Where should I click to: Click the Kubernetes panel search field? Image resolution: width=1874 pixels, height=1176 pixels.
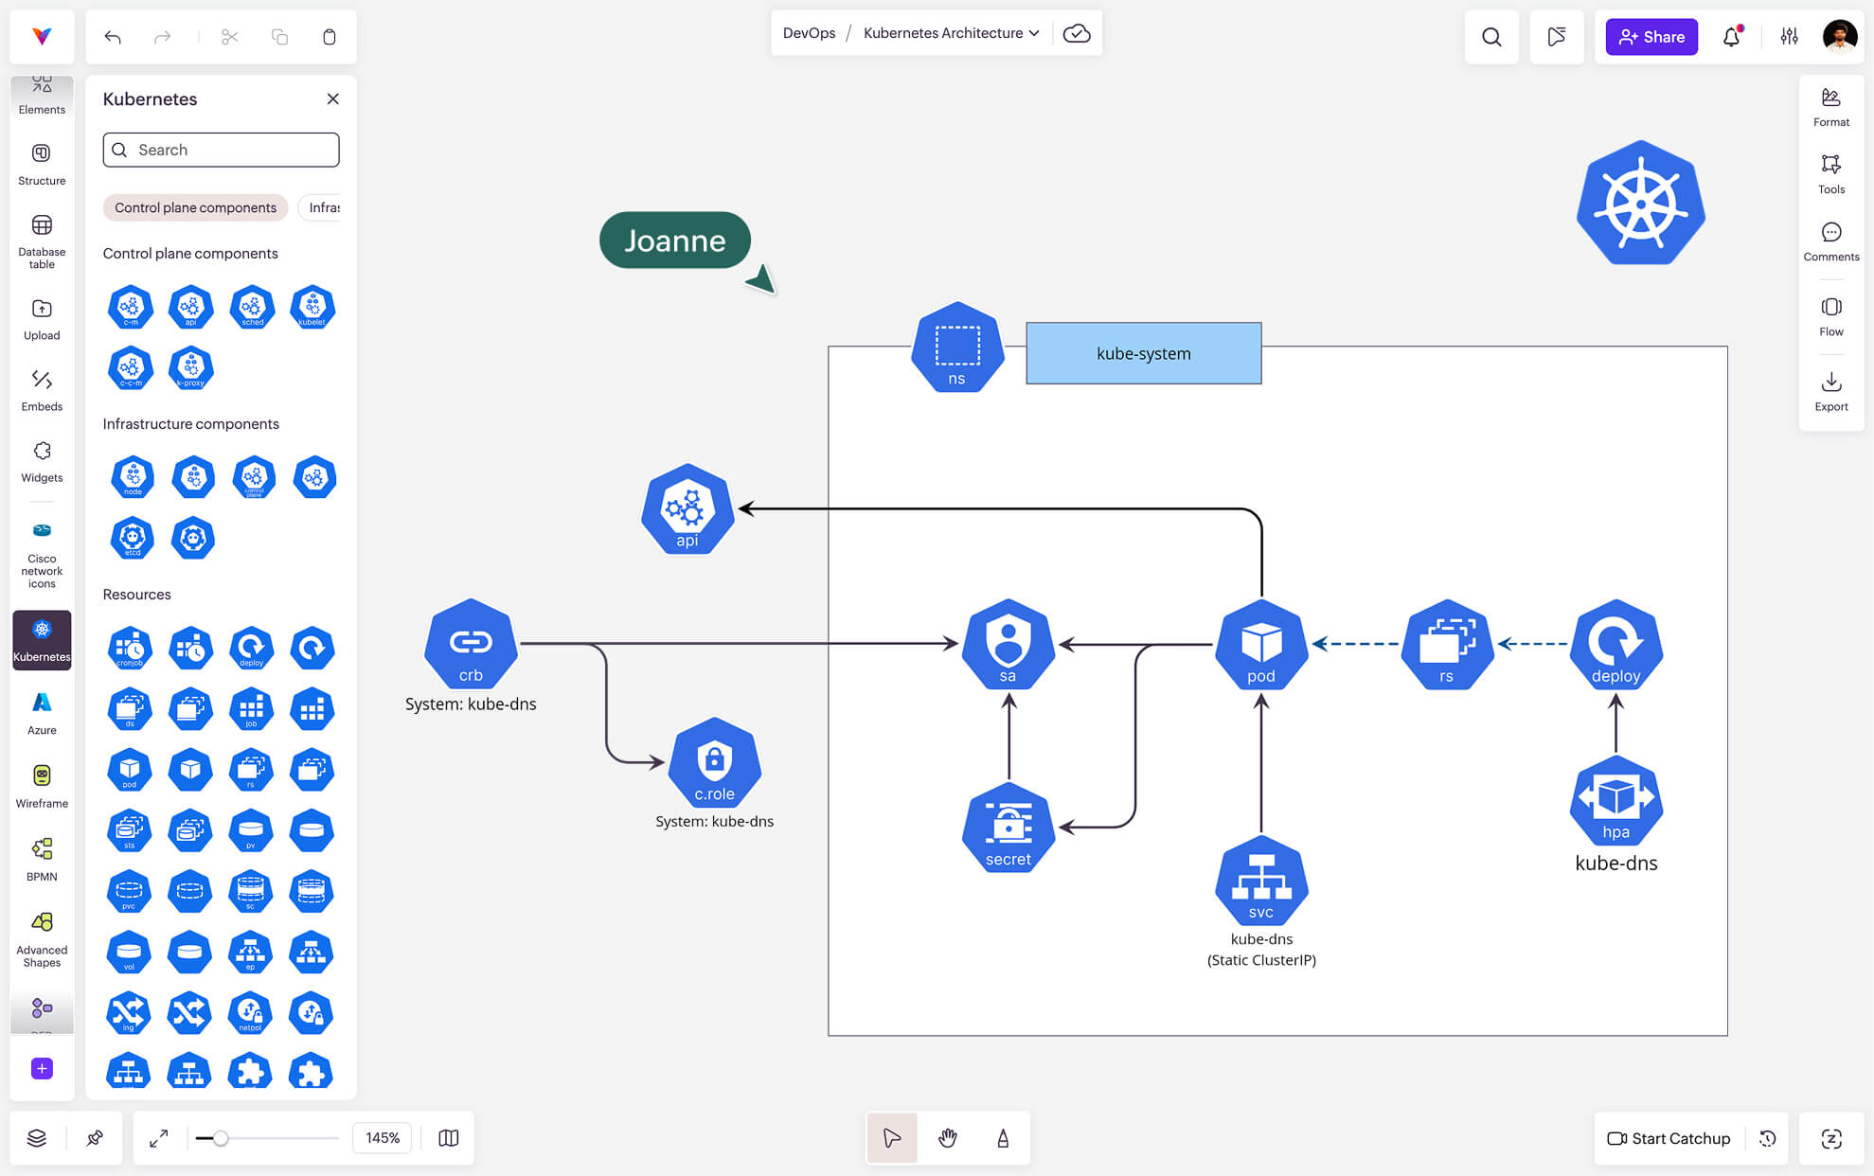(x=221, y=150)
